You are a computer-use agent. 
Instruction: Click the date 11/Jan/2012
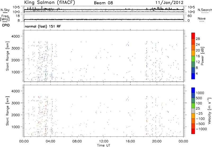coord(169,3)
